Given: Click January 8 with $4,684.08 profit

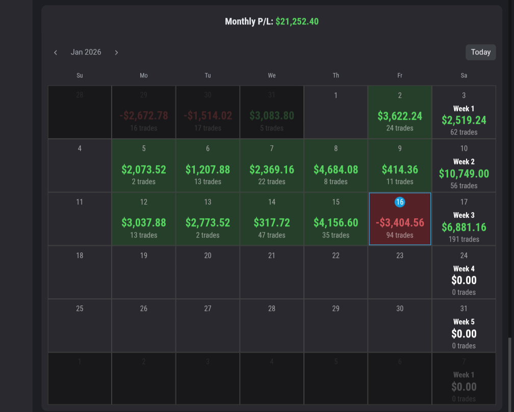Looking at the screenshot, I should [x=336, y=166].
